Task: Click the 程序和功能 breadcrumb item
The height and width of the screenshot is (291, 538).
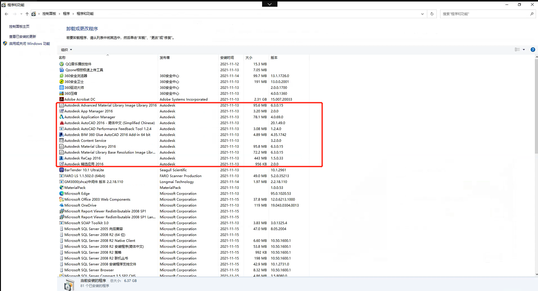Action: pyautogui.click(x=85, y=14)
